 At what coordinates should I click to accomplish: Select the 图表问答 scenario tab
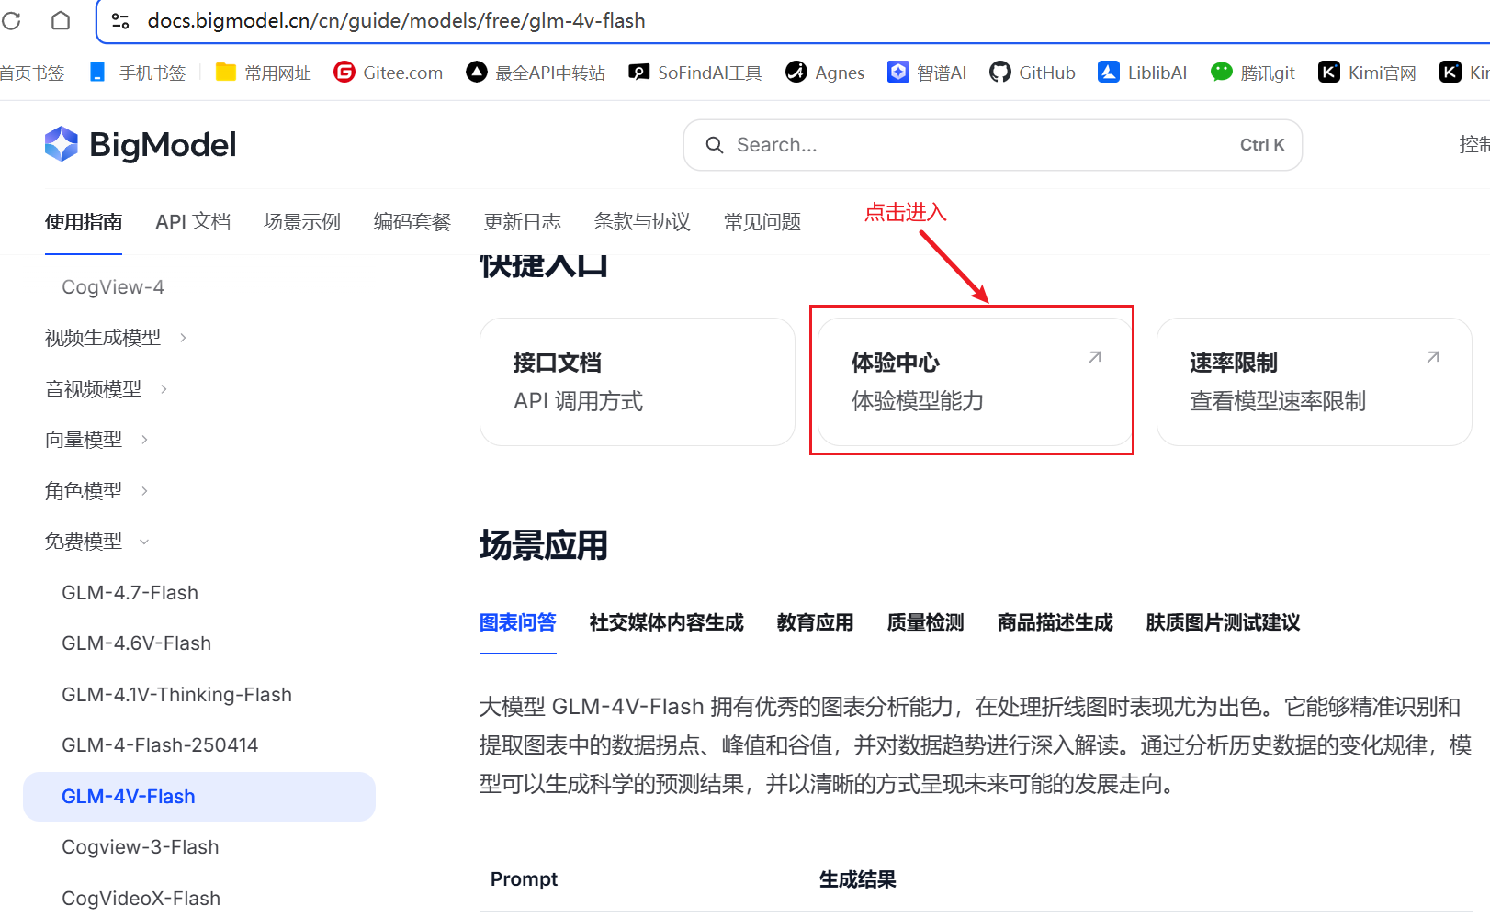pyautogui.click(x=518, y=622)
